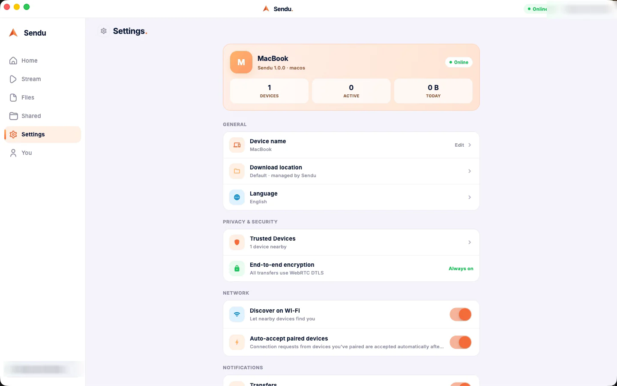The image size is (617, 386).
Task: Click 'Default · managed by Sendu' text
Action: tap(283, 175)
